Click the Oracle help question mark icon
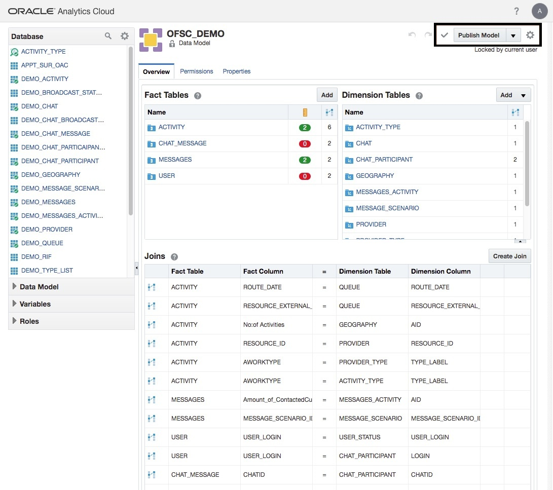Image resolution: width=553 pixels, height=490 pixels. (x=517, y=11)
